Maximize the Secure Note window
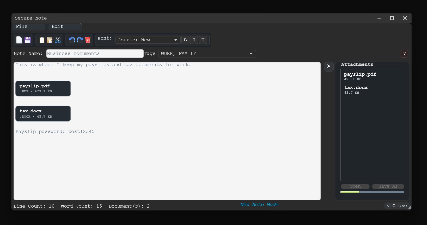Viewport: 427px width, 225px height. [x=392, y=18]
